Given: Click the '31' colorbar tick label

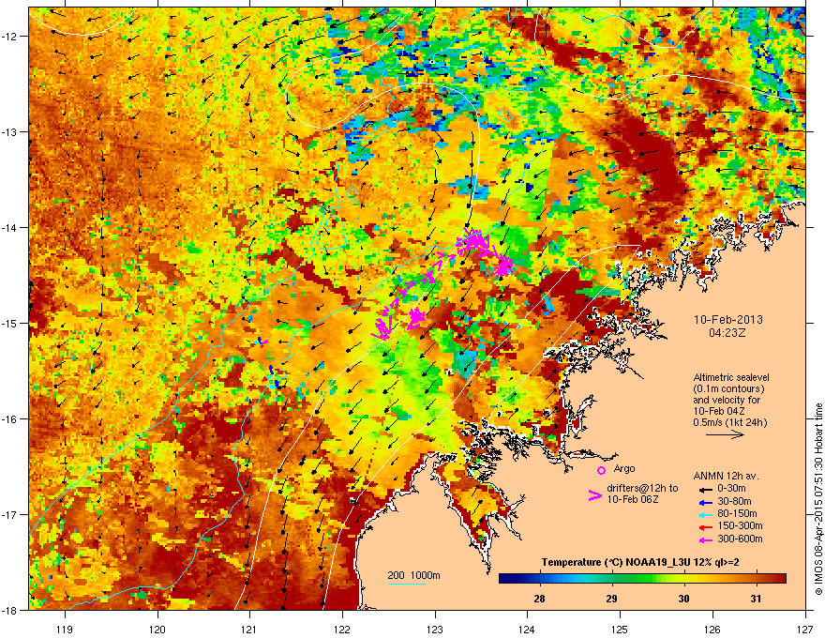Looking at the screenshot, I should point(756,599).
